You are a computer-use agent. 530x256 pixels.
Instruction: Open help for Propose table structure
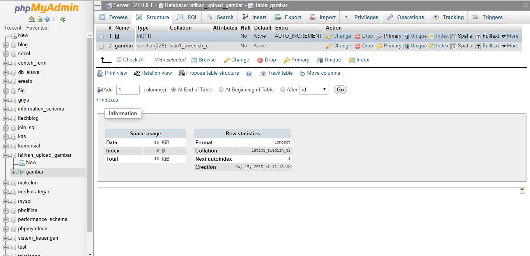[x=249, y=74]
